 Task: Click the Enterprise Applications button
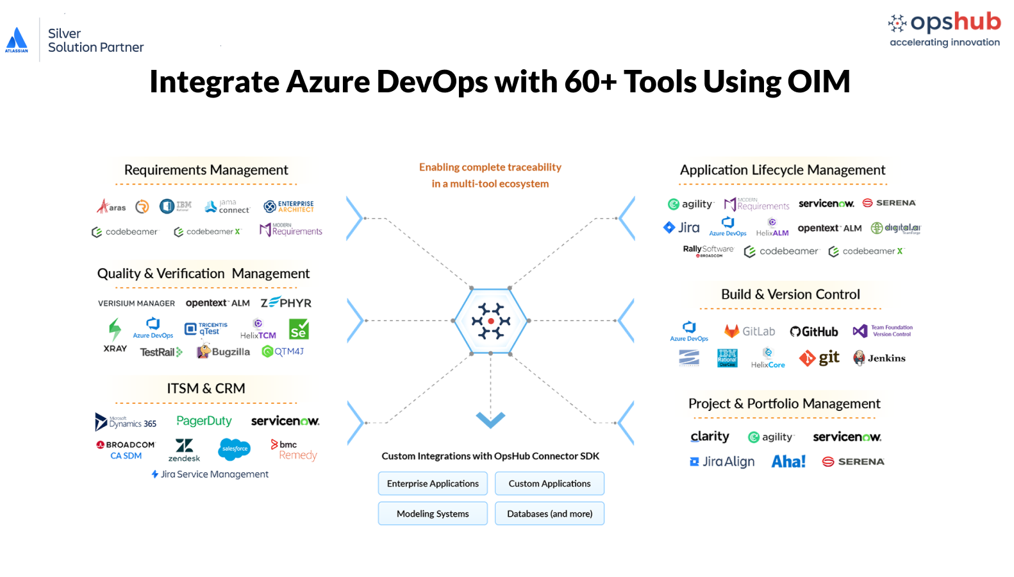433,483
